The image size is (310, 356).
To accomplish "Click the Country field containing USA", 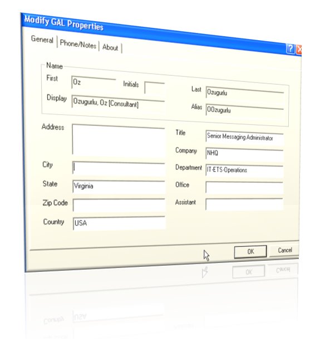I will (119, 223).
